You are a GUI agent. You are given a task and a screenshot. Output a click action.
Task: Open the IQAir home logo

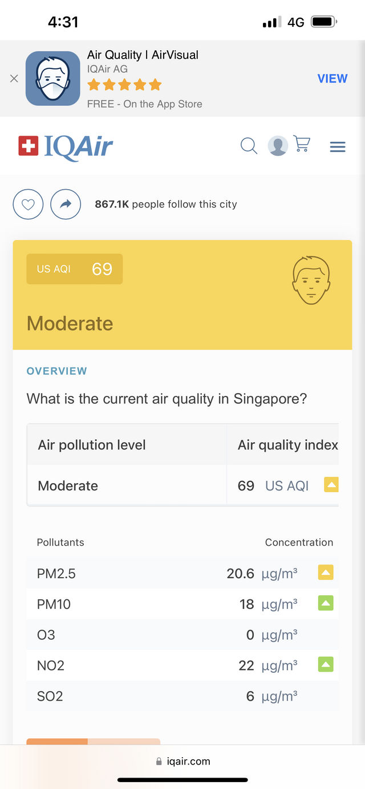66,146
